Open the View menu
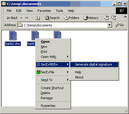 tap(29, 11)
